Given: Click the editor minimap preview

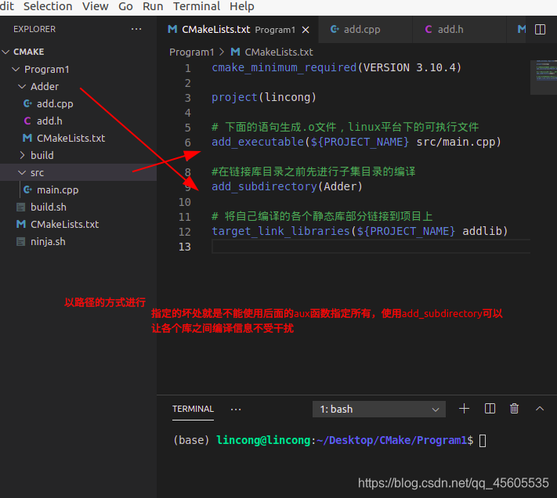Looking at the screenshot, I should tap(544, 77).
